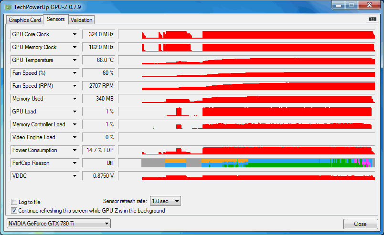The height and width of the screenshot is (235, 384).
Task: Click the Close button
Action: point(361,224)
